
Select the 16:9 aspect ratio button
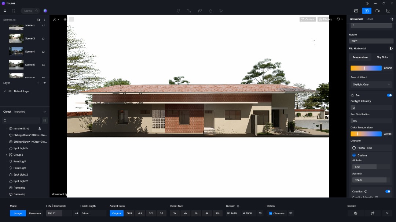129,213
